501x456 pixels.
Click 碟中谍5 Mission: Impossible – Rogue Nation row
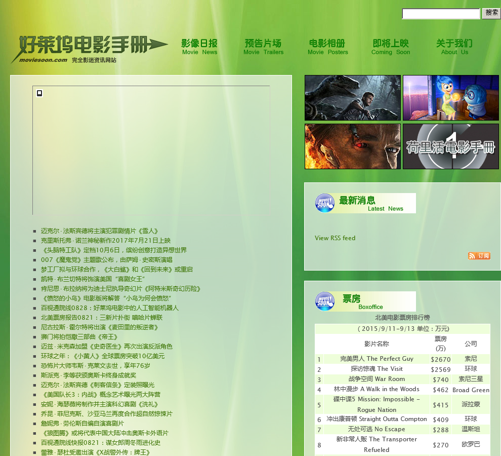click(403, 404)
